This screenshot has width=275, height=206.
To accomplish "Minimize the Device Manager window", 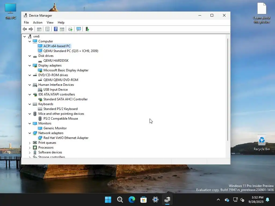I will (200, 15).
